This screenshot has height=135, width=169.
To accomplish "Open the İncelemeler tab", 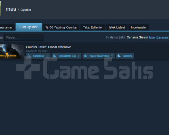I will 139,27.
